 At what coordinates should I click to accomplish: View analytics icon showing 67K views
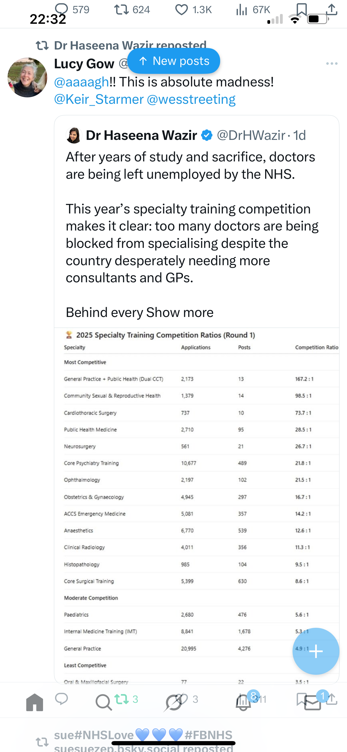[242, 10]
